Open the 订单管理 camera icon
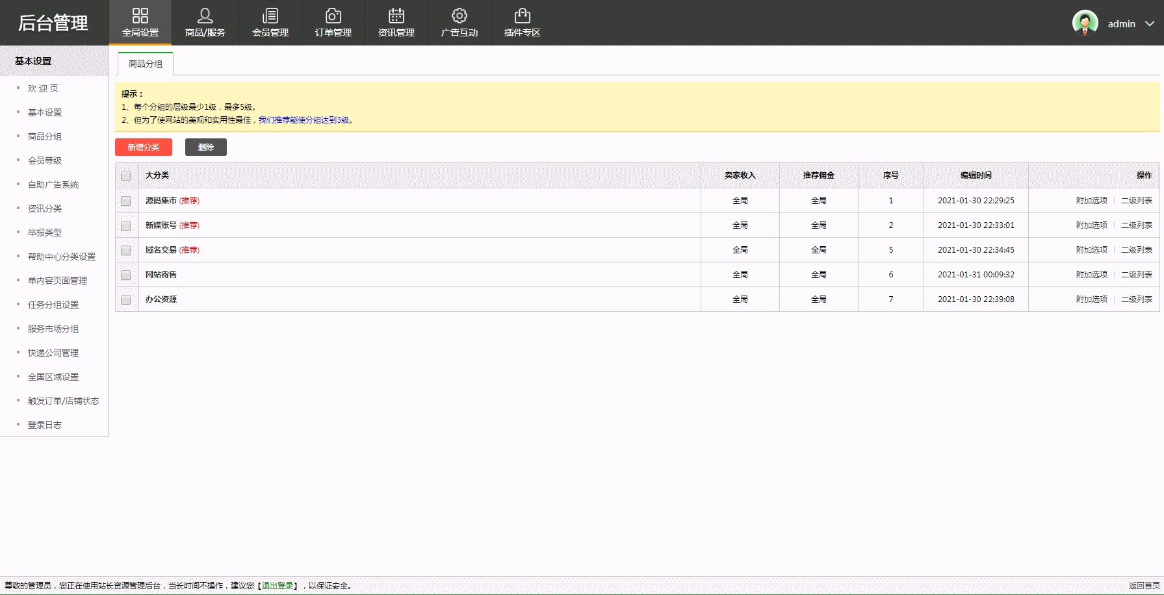 point(333,16)
